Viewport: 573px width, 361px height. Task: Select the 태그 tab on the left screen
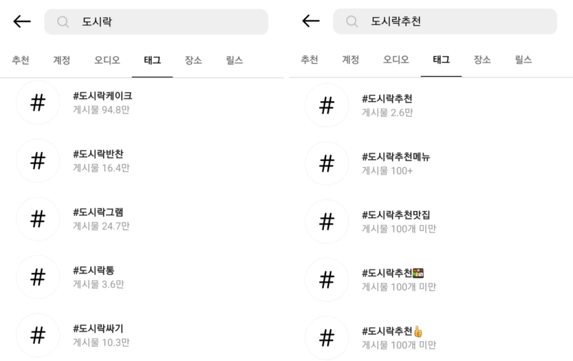(152, 60)
